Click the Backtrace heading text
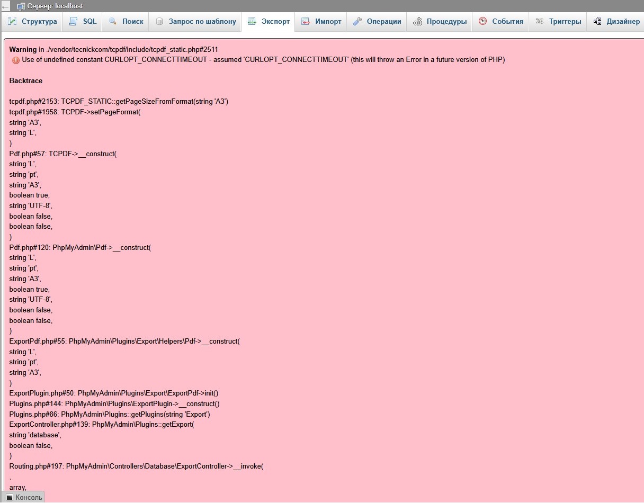Viewport: 644px width, 503px height. [26, 81]
